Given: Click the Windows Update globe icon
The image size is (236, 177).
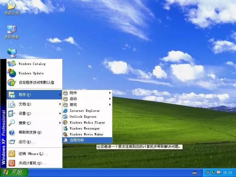Looking at the screenshot, I should point(12,73).
